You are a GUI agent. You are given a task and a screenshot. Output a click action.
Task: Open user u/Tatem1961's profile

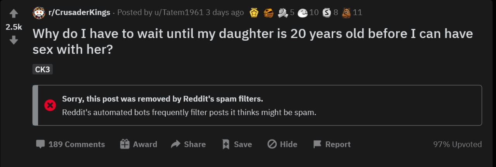tap(178, 13)
